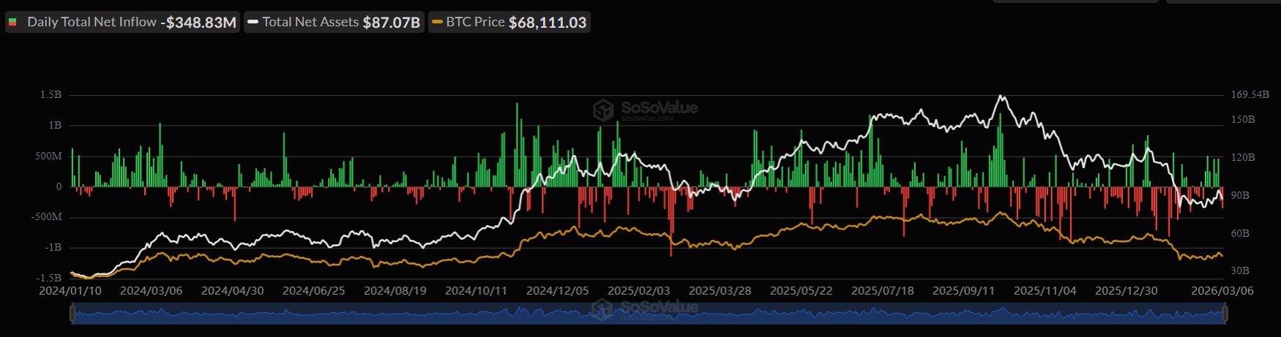
Task: Click the 2024/10/11 date label
Action: point(477,290)
